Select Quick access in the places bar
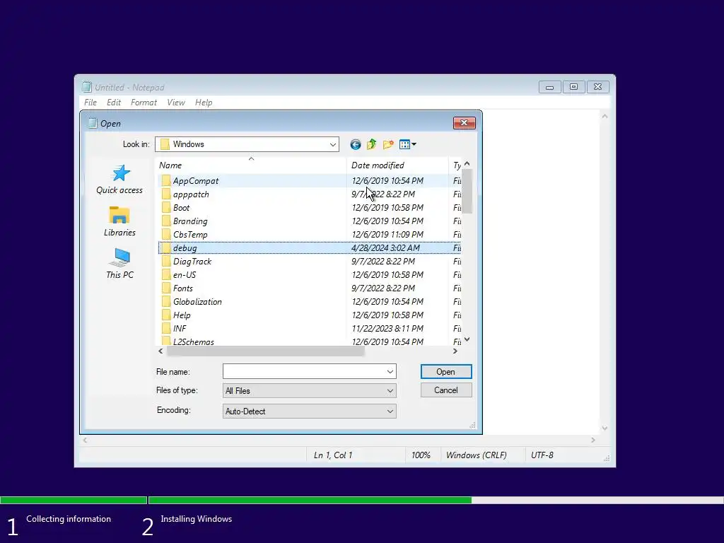 (x=119, y=180)
